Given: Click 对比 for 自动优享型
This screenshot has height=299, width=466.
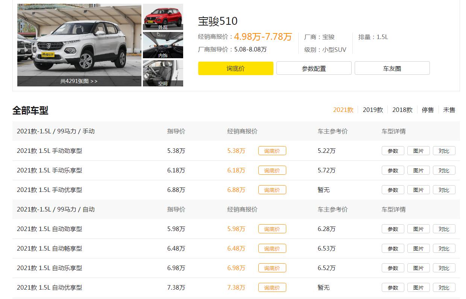Looking at the screenshot, I should [444, 287].
